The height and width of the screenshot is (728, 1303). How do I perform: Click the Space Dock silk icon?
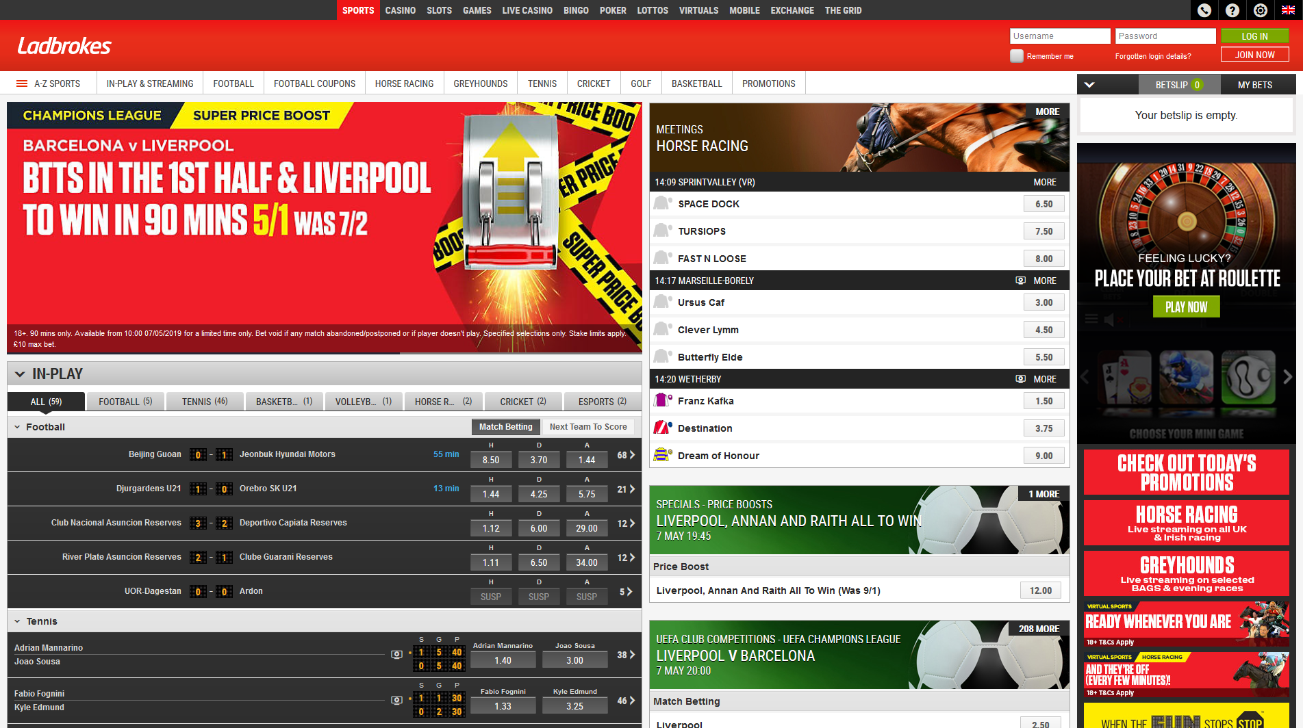662,203
